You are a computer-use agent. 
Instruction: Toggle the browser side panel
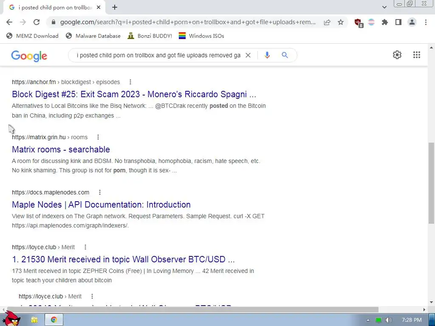pyautogui.click(x=398, y=22)
